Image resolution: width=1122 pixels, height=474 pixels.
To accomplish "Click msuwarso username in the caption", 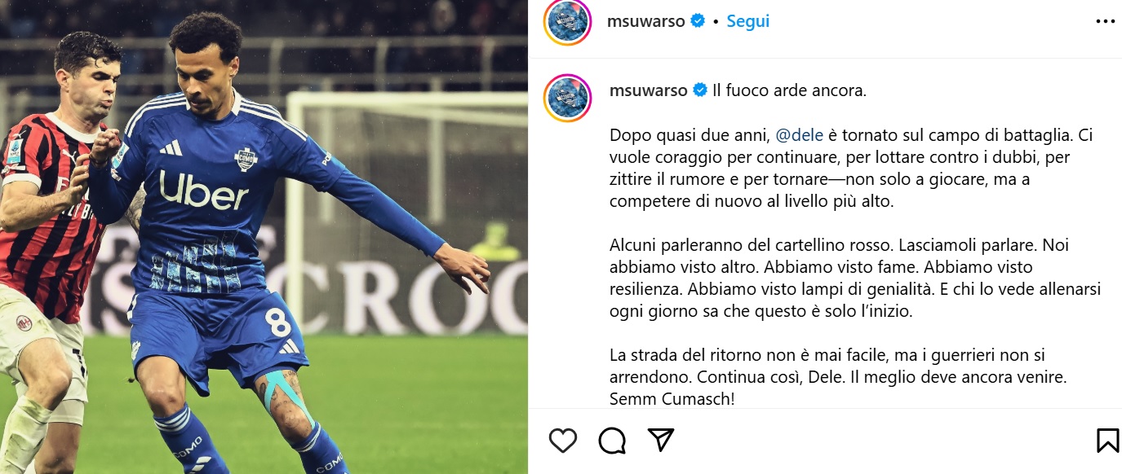I will 648,91.
